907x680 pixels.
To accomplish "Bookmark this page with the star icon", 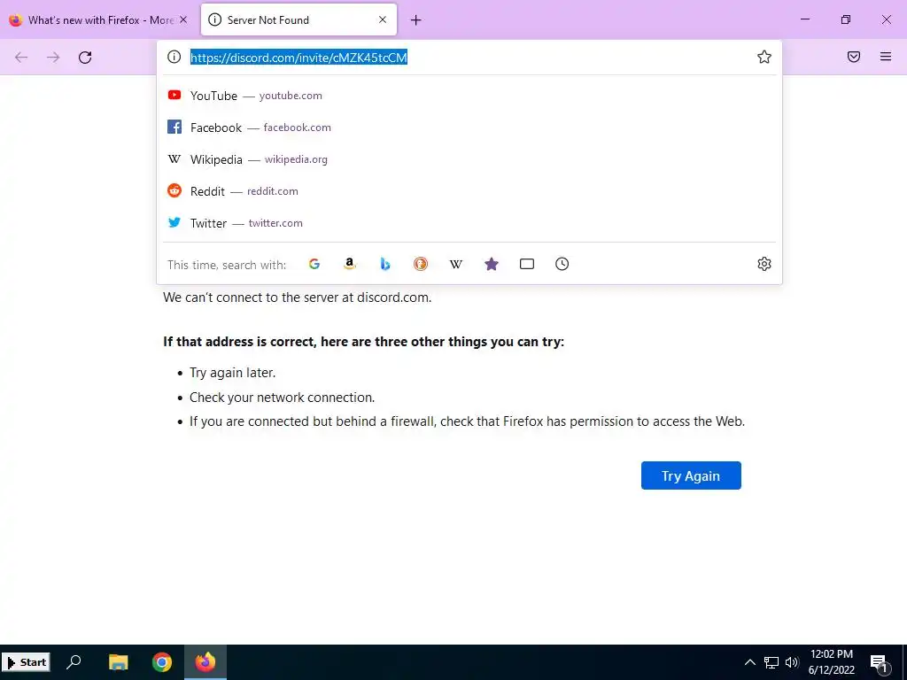I will tap(764, 57).
